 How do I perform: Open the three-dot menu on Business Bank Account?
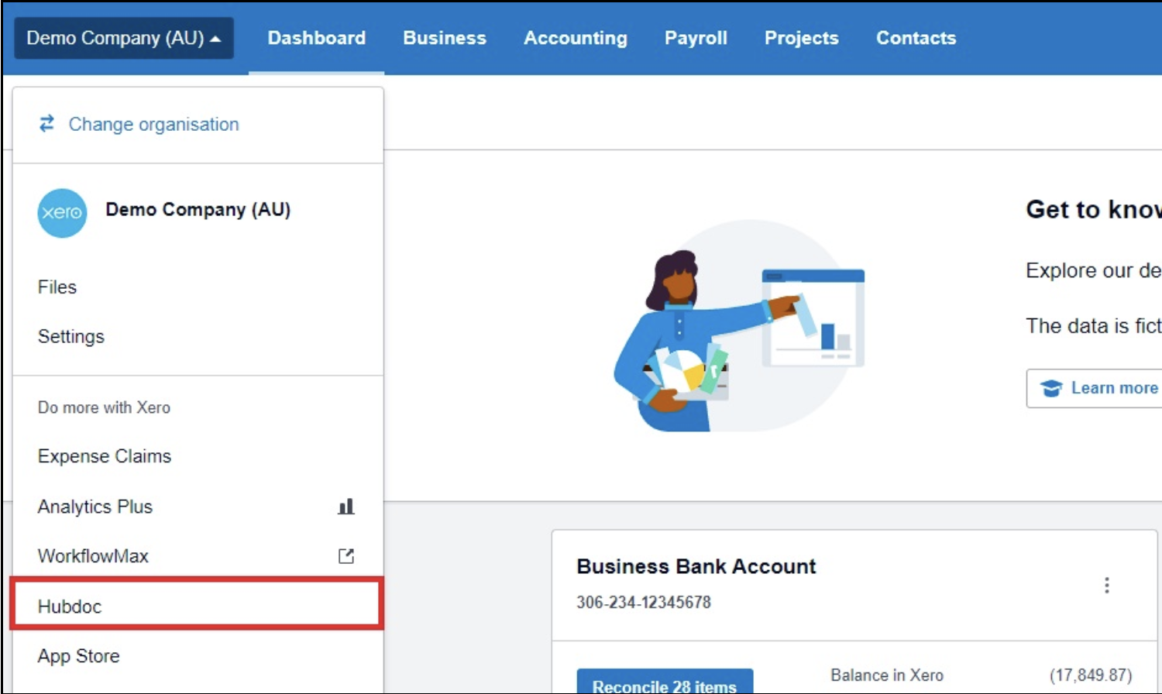[1106, 586]
